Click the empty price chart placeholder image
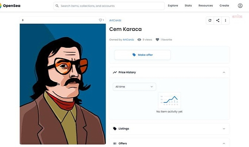 tap(169, 100)
